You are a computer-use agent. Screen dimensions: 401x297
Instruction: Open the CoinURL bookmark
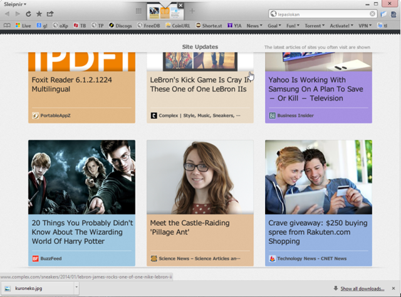[178, 26]
